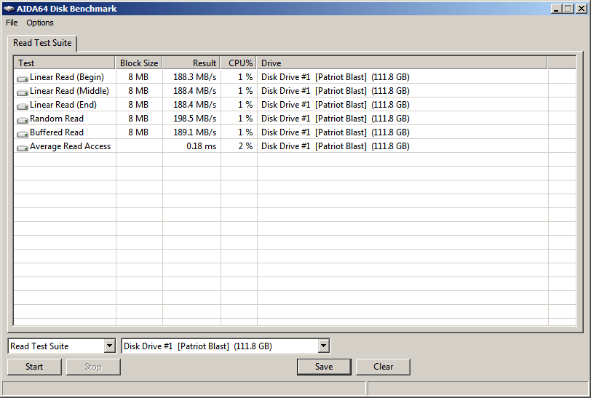Open the Options menu
This screenshot has width=591, height=398.
pos(40,23)
